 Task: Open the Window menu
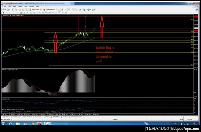32,7
